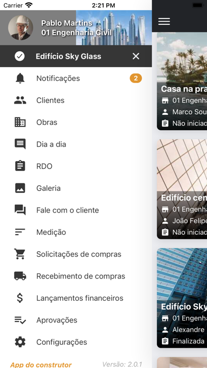Click Alexandre client name on card
This screenshot has height=368, width=207.
pyautogui.click(x=188, y=329)
